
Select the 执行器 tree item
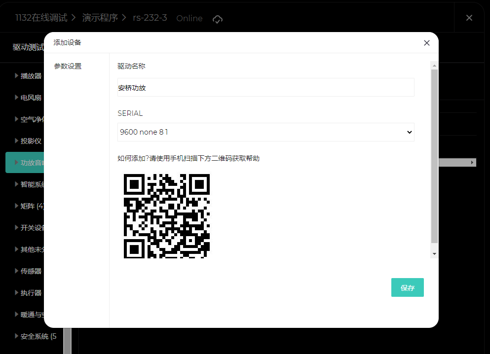pyautogui.click(x=31, y=293)
